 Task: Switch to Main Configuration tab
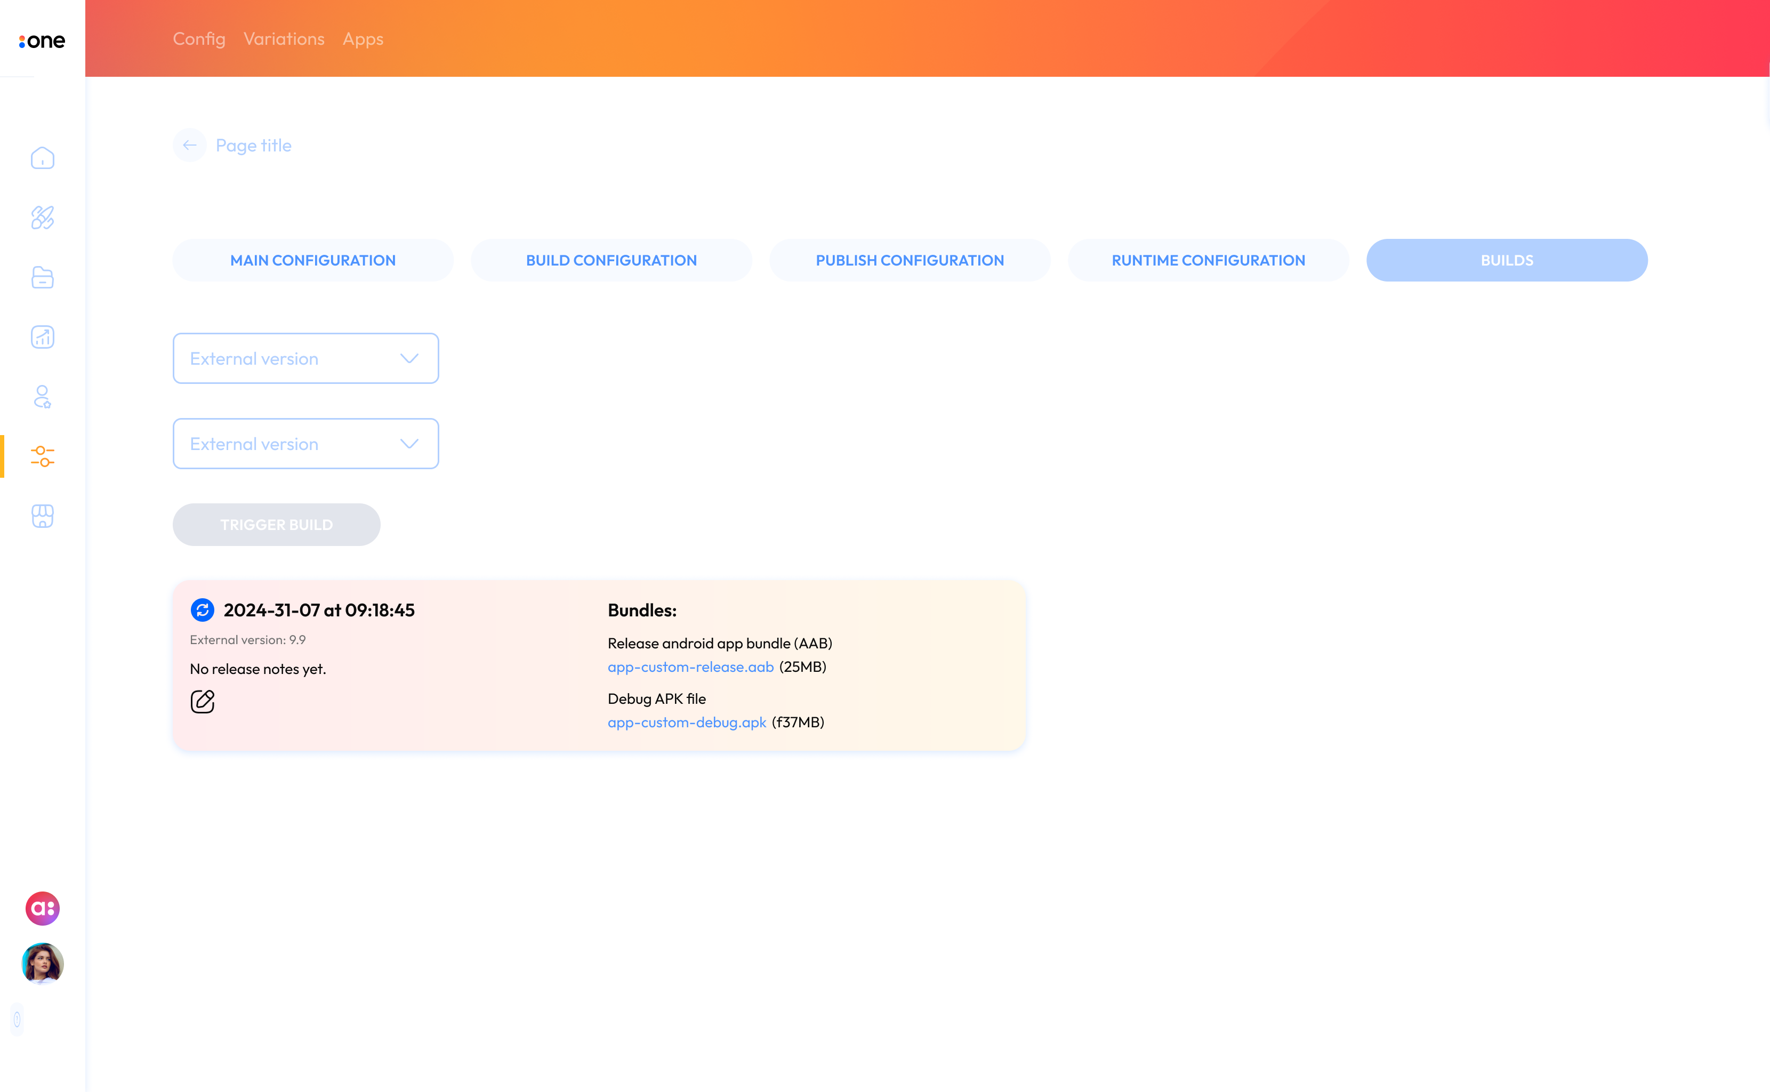(313, 260)
